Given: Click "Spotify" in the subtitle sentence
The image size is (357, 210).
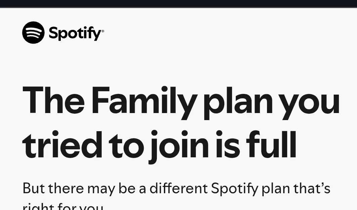Looking at the screenshot, I should tap(235, 189).
